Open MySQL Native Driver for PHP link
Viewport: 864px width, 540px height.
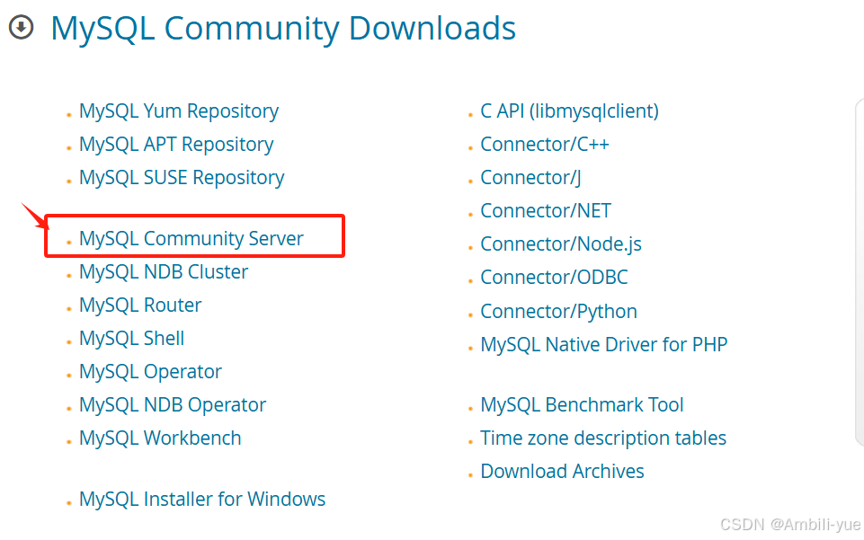click(x=604, y=345)
